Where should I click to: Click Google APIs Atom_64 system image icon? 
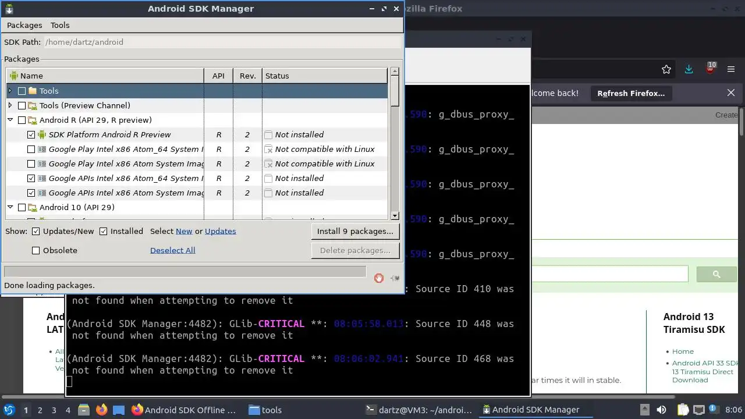[x=42, y=178]
